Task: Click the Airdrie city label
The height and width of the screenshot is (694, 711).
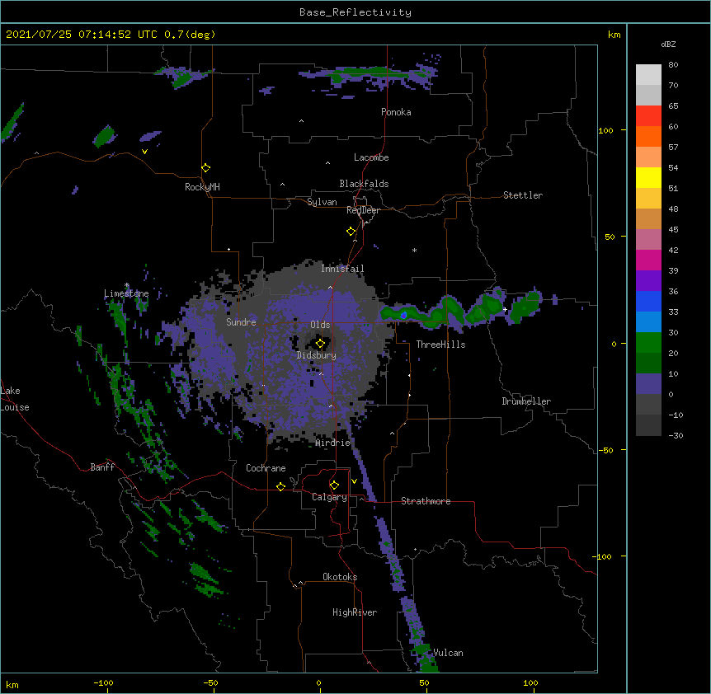Action: tap(333, 443)
